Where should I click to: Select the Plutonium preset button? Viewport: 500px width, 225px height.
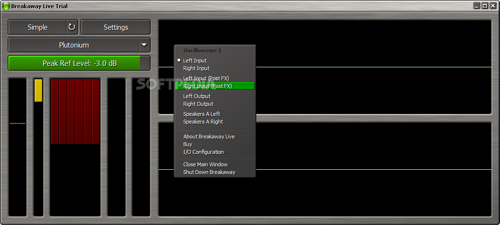pyautogui.click(x=74, y=45)
